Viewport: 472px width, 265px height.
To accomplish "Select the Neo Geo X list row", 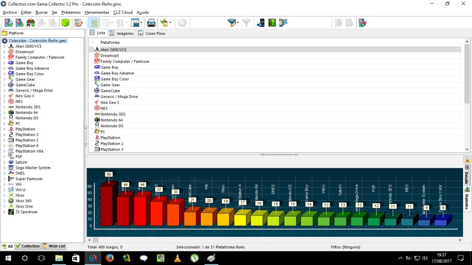I will point(110,102).
